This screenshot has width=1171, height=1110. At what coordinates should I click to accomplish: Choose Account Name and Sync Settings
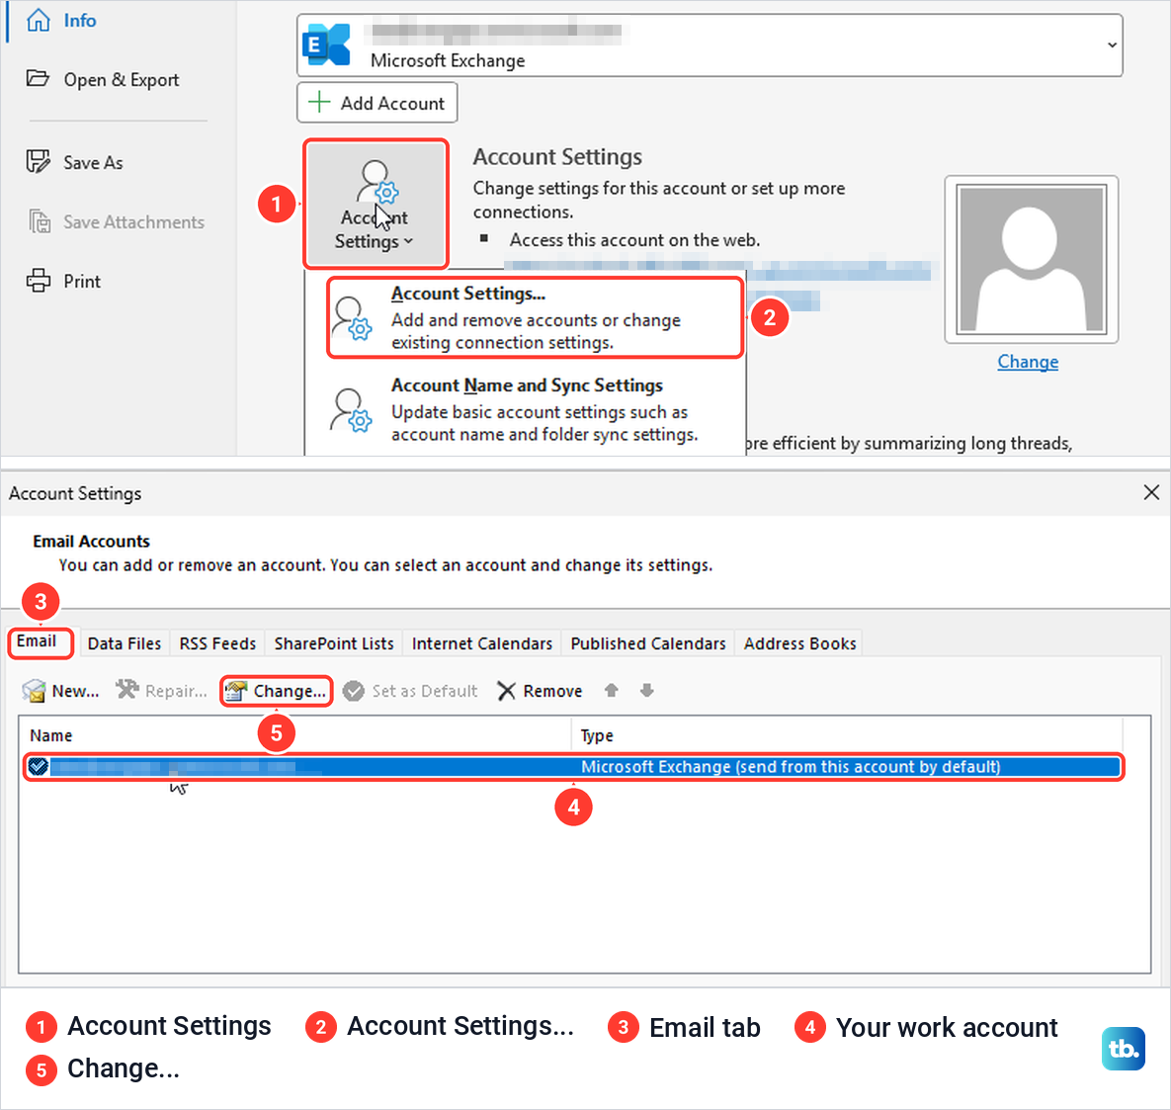tap(525, 409)
